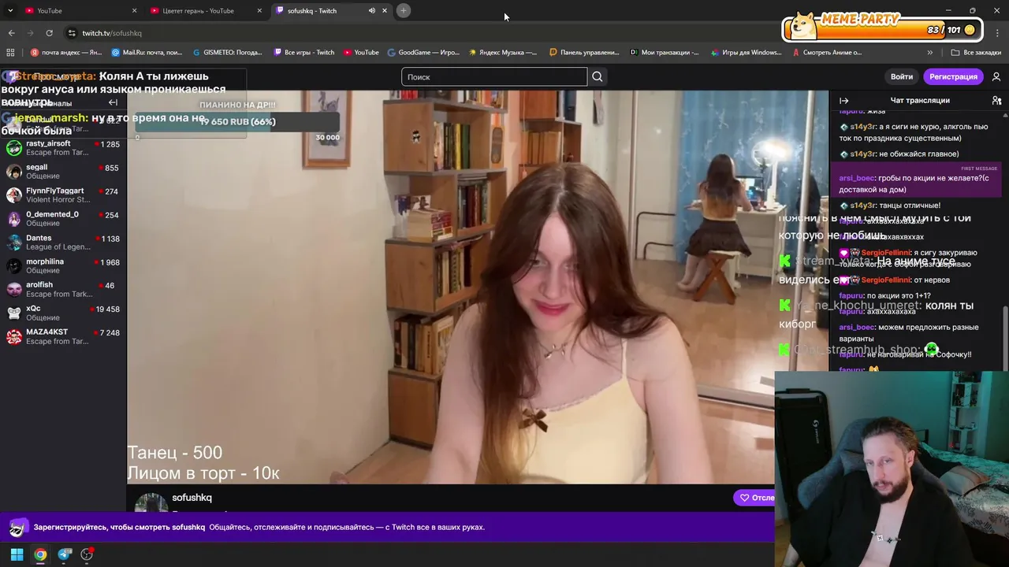Open the apps grid in bookmarks bar

tap(10, 52)
